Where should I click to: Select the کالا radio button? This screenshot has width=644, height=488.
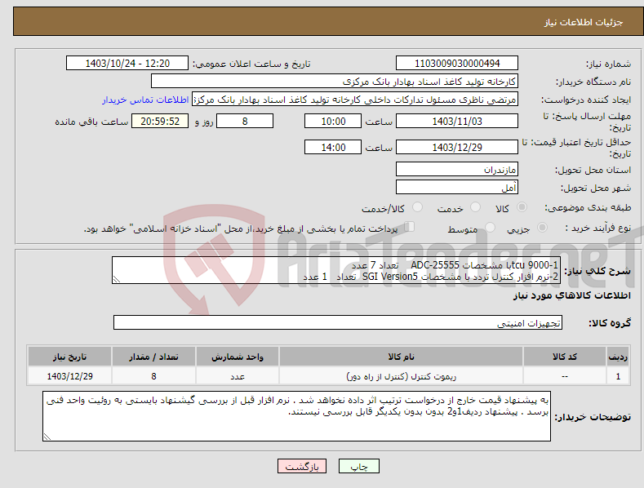[x=522, y=207]
